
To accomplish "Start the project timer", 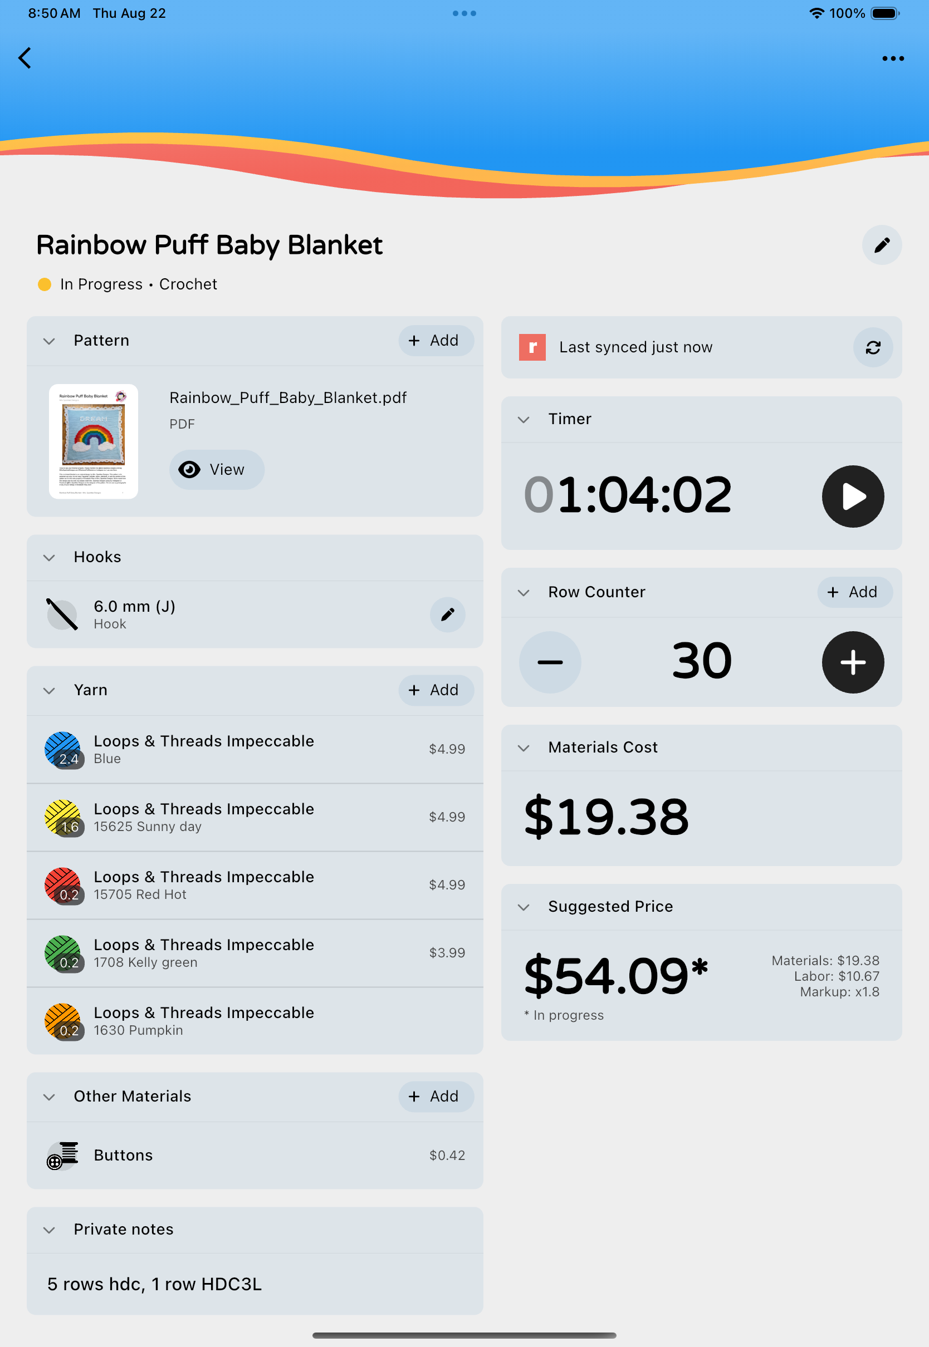I will point(852,496).
